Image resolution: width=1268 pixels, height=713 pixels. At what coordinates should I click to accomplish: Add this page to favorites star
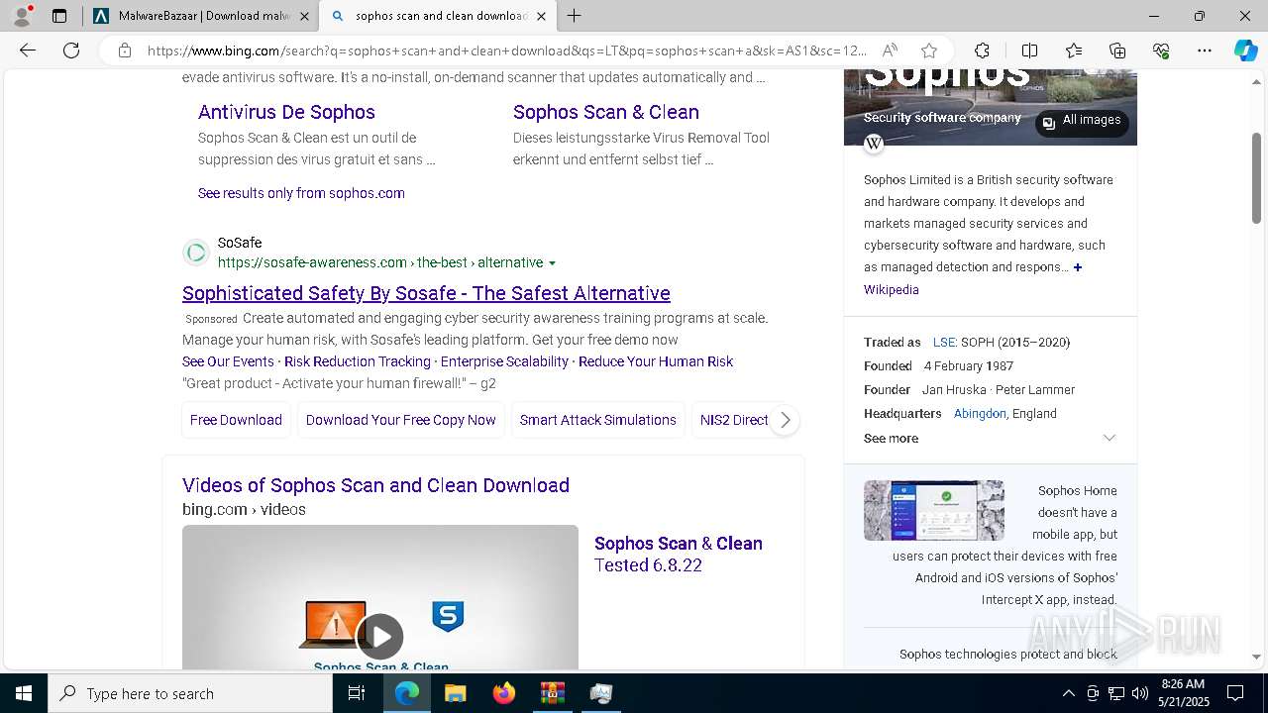click(x=929, y=51)
